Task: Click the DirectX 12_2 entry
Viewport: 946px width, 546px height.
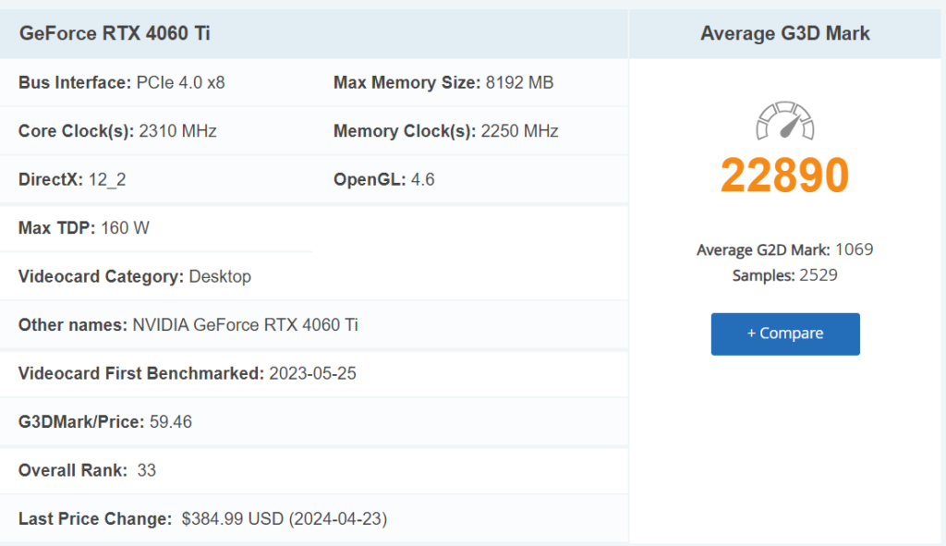Action: point(107,179)
